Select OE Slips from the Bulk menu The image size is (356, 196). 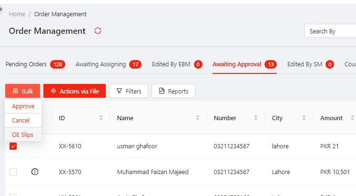point(23,135)
